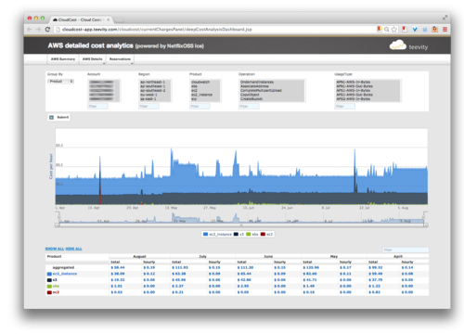Focus the Region filter field
Screen dimensions: 464x334
[x=148, y=106]
